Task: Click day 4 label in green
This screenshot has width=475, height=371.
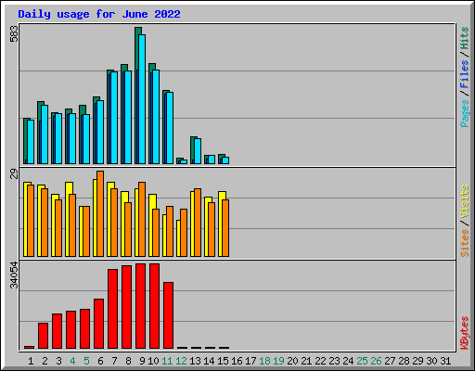Action: click(72, 361)
